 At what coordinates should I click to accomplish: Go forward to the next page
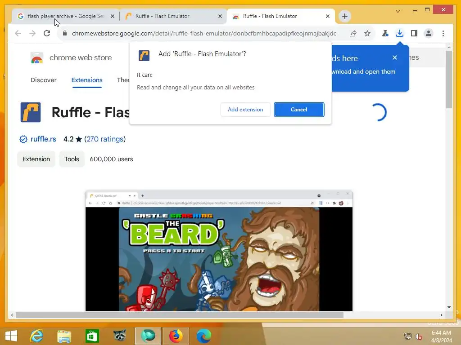tap(32, 33)
